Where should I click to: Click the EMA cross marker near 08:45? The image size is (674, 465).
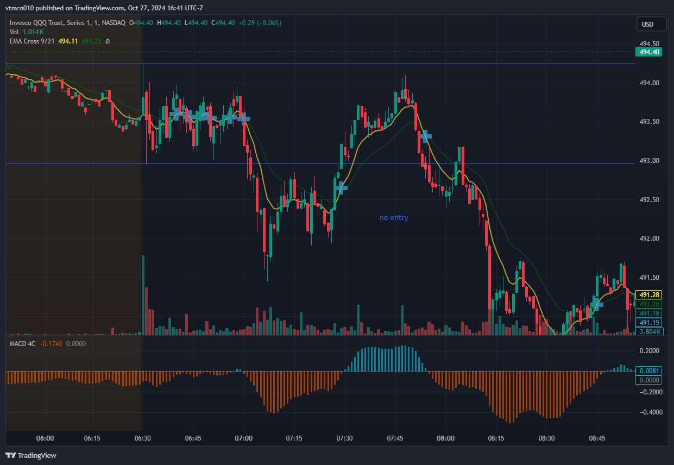[x=597, y=303]
